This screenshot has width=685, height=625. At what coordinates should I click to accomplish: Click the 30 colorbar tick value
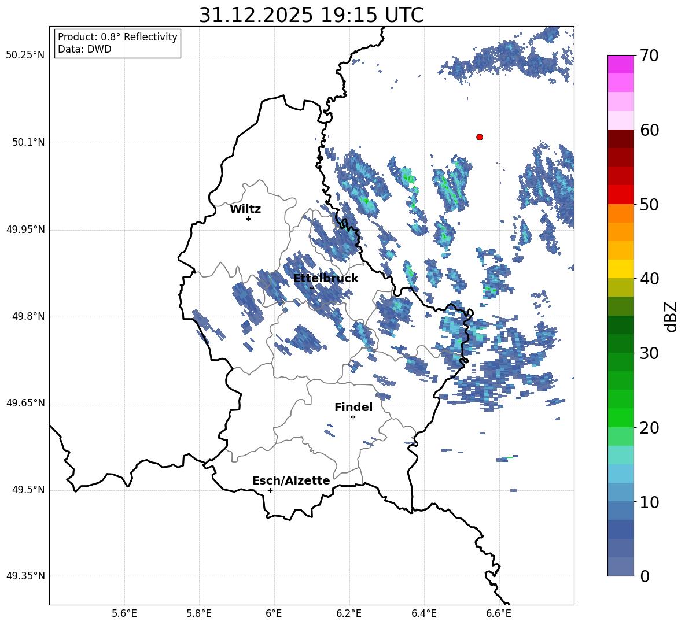[x=649, y=353]
